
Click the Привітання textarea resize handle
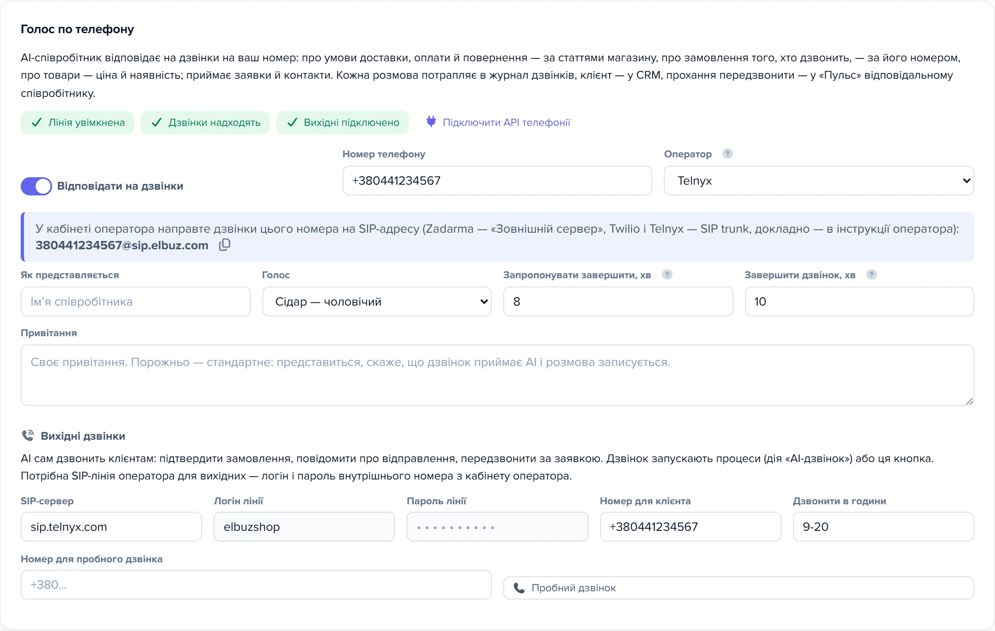(969, 401)
